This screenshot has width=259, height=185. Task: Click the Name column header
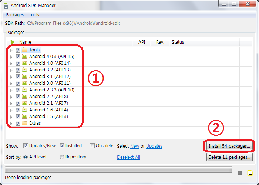[x=70, y=42]
